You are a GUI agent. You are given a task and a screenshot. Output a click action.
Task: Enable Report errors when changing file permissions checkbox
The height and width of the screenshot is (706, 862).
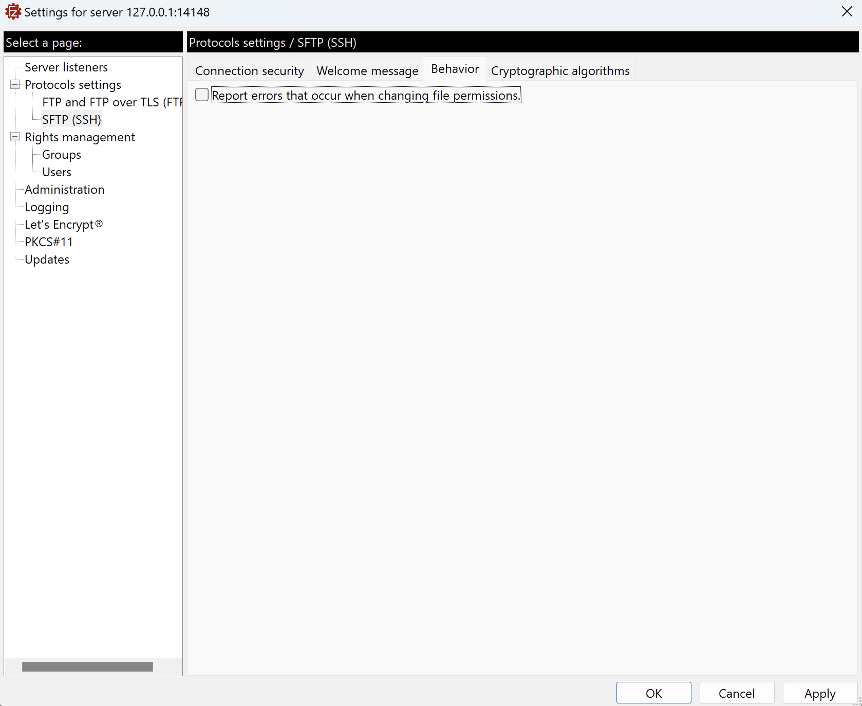point(202,95)
